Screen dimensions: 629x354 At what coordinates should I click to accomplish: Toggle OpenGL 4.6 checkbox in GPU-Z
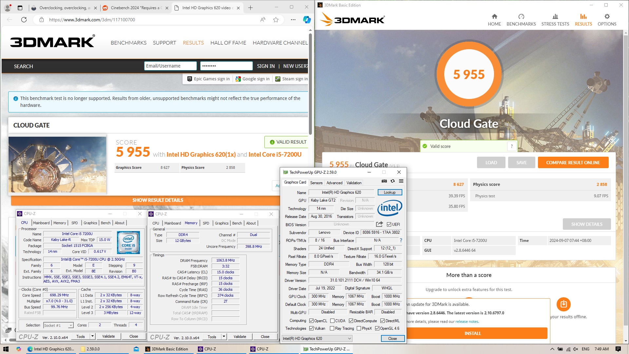tap(377, 328)
